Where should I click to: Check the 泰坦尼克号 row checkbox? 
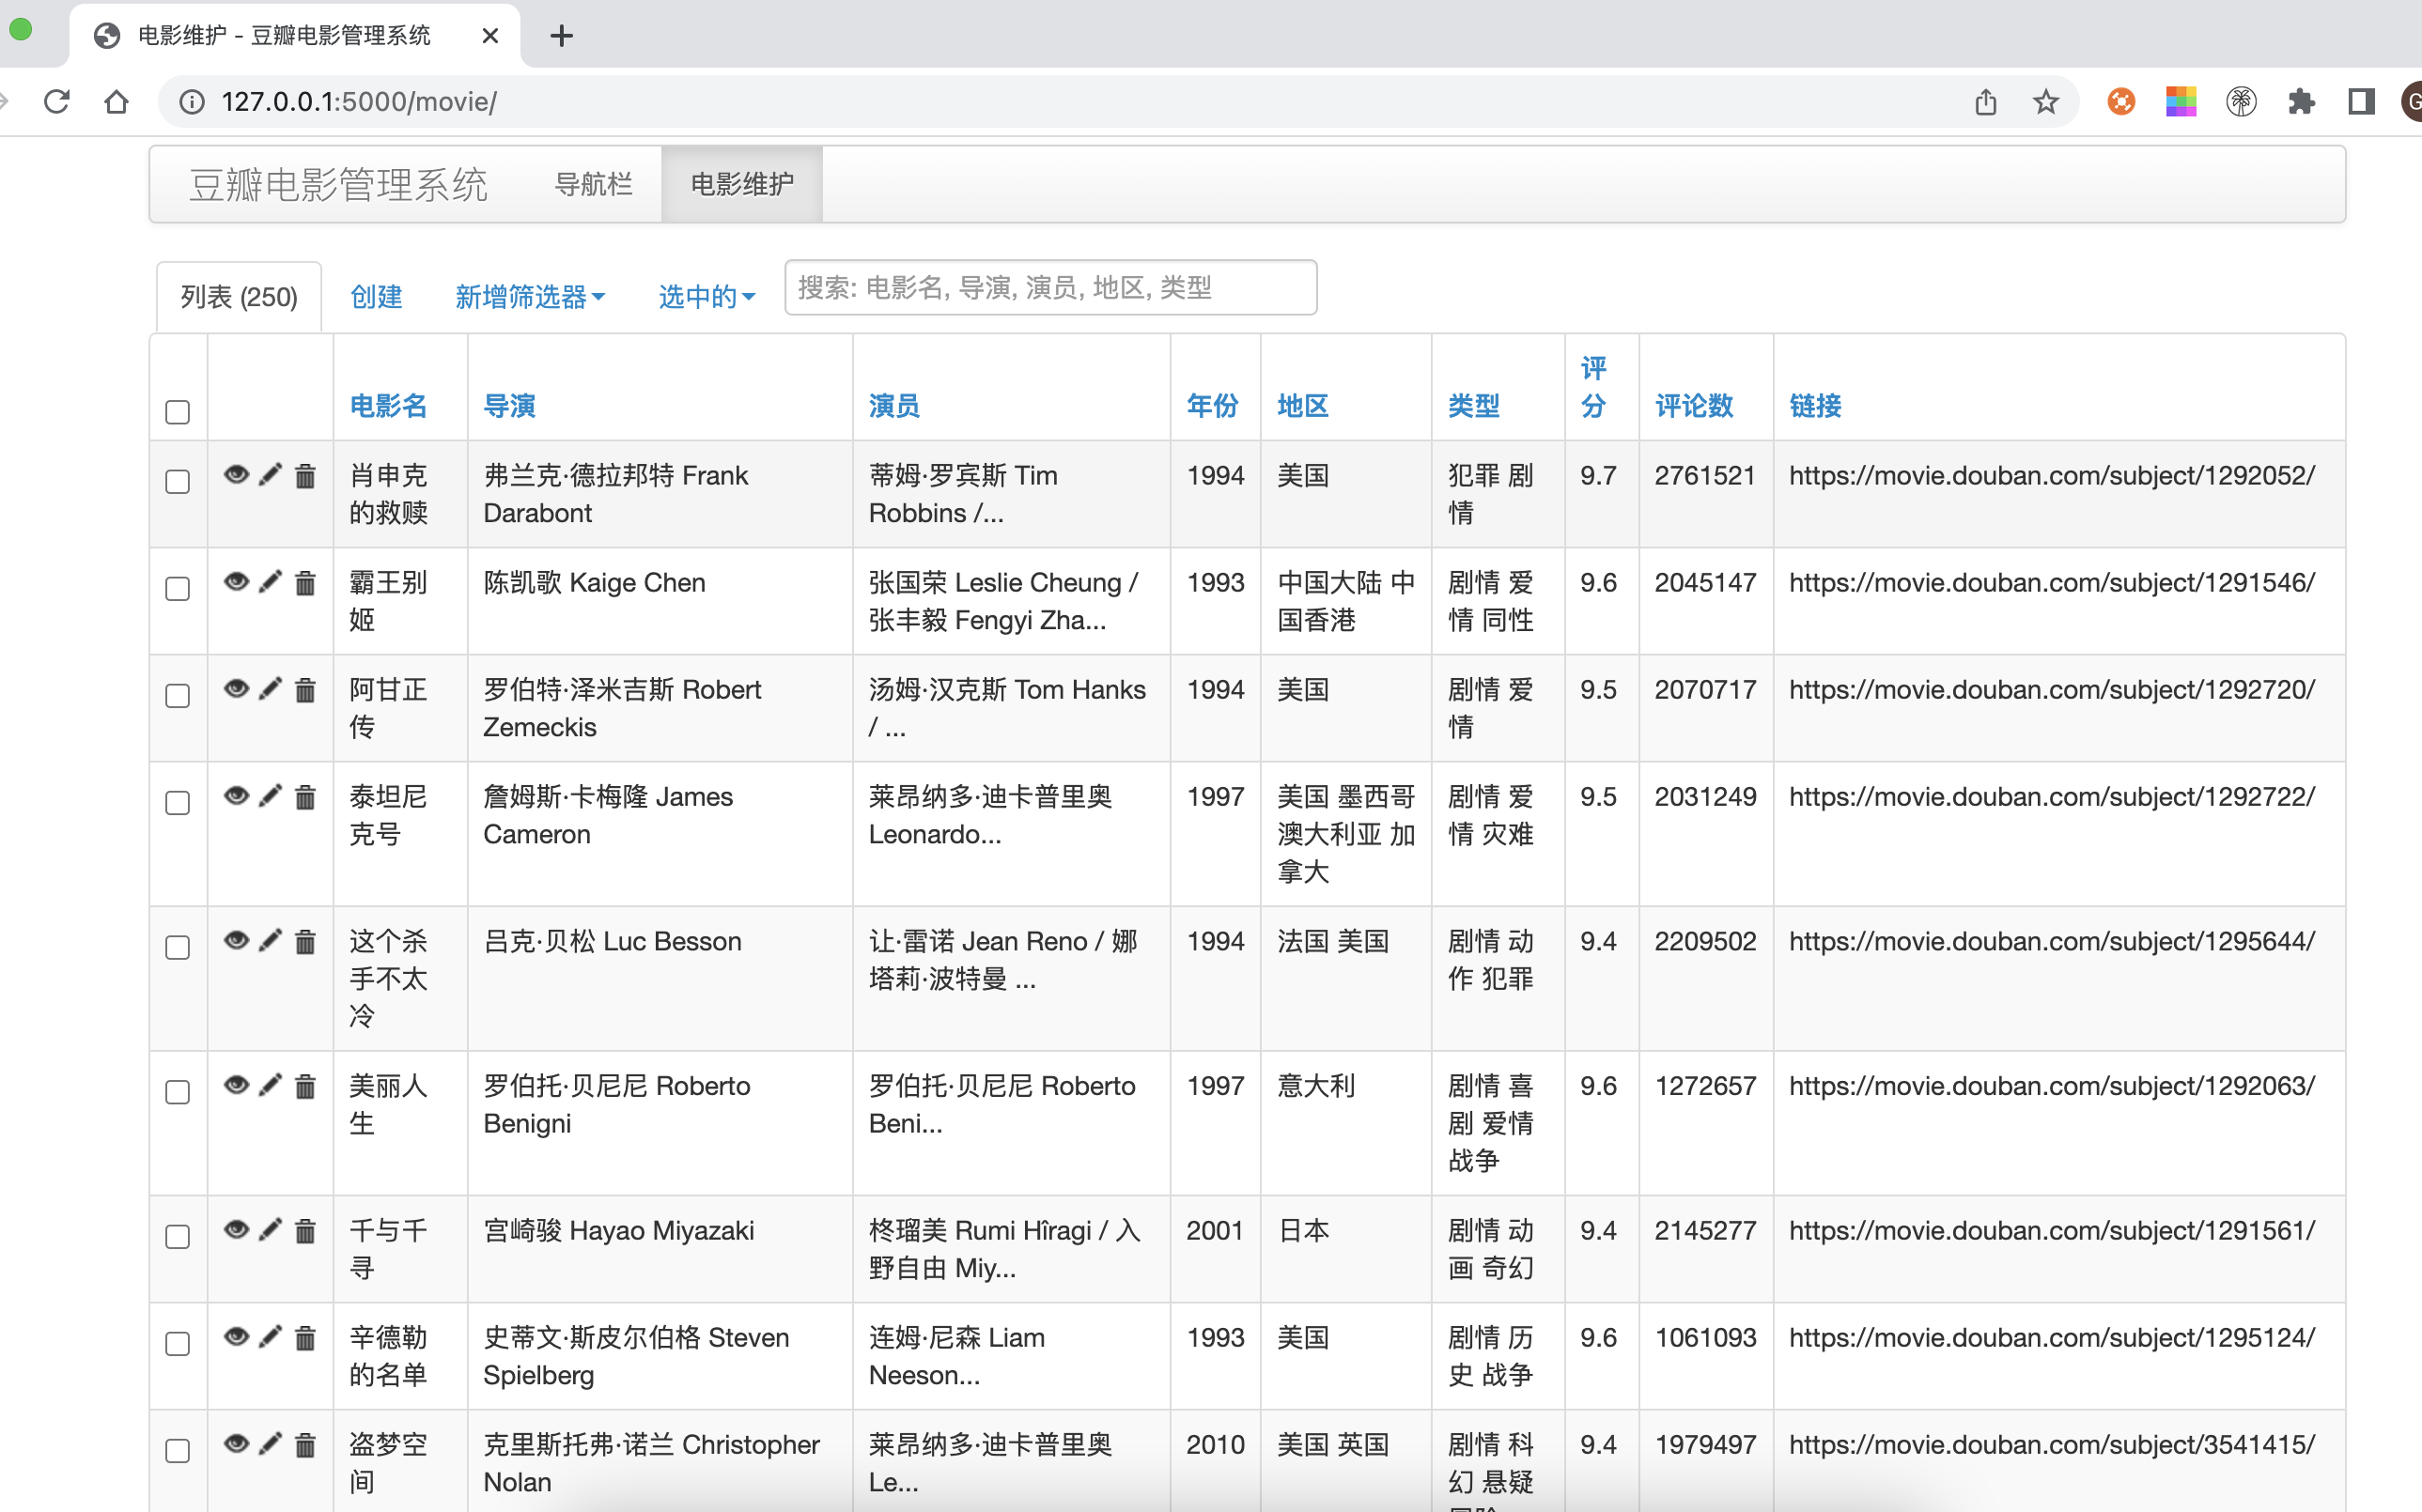tap(177, 803)
